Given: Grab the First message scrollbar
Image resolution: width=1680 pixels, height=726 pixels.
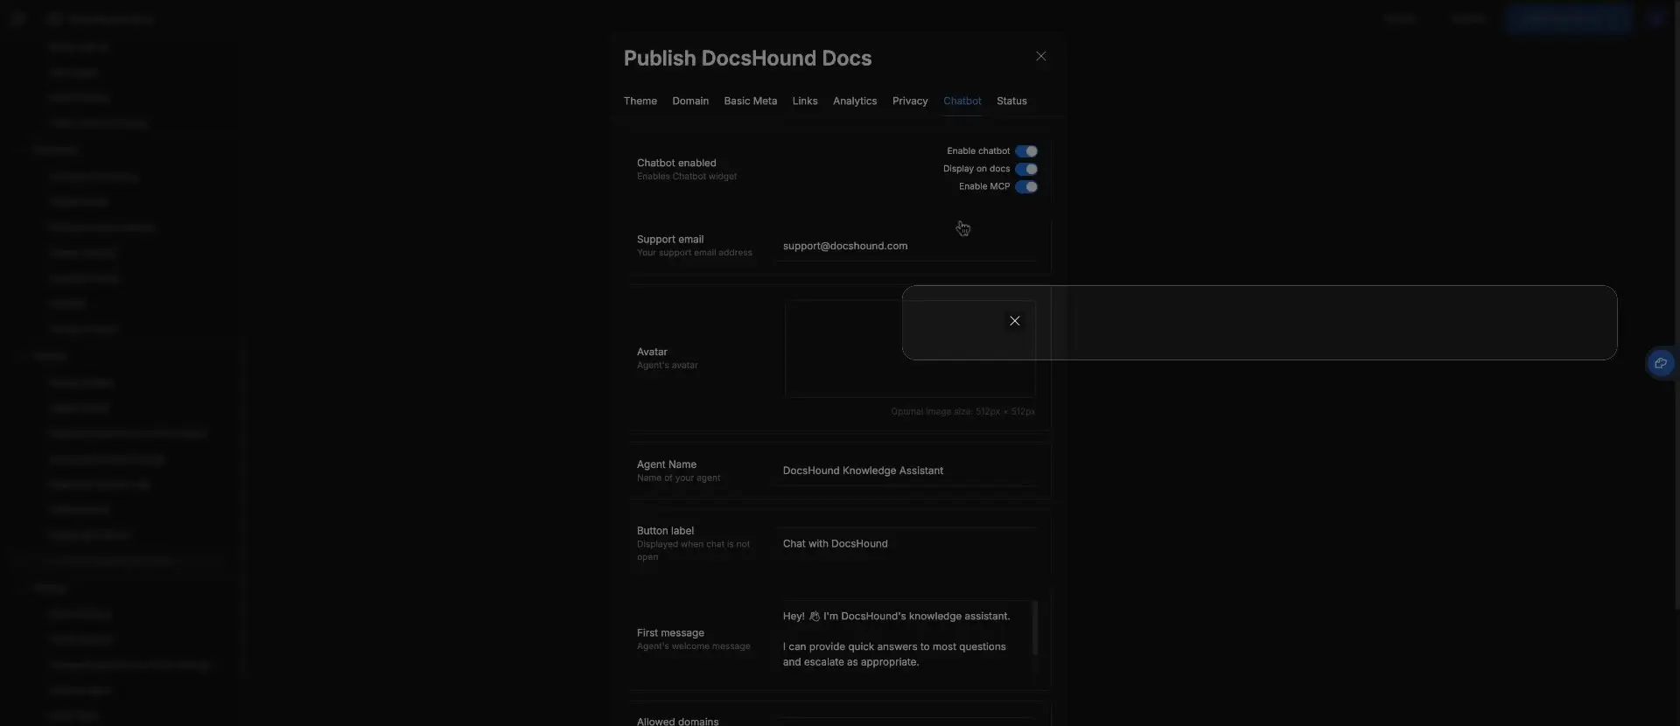Looking at the screenshot, I should [1035, 627].
